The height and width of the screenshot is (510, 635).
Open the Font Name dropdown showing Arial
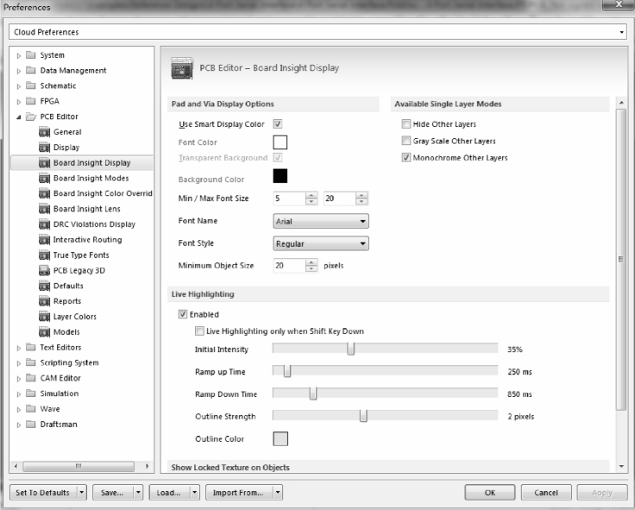pos(321,221)
